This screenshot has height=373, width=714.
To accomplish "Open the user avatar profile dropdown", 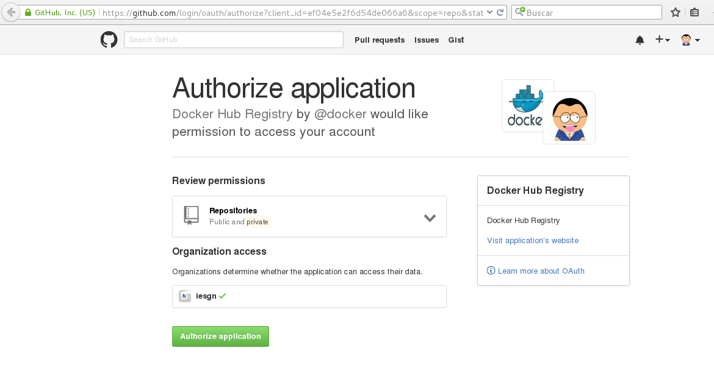I will click(x=690, y=40).
